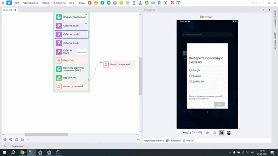Click the orange round icon after record button

click(96, 3)
